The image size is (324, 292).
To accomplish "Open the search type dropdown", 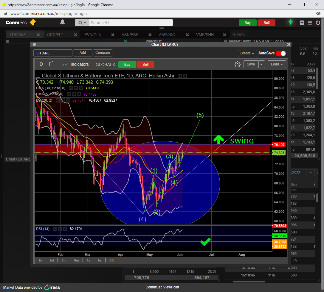I will (x=82, y=23).
